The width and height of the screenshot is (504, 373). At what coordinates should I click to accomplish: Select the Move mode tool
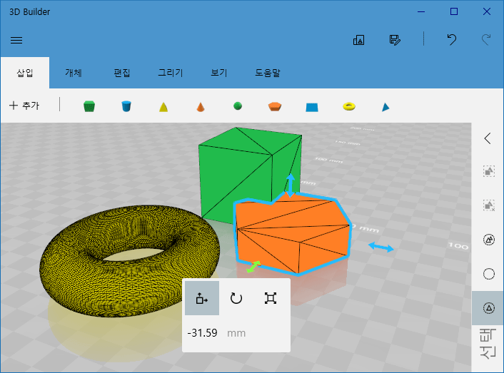(202, 298)
